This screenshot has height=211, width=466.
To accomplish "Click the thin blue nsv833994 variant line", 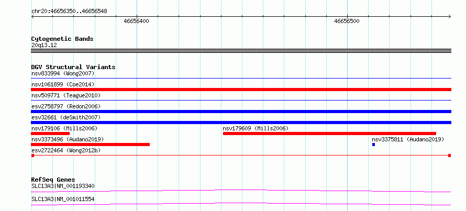I will (241, 79).
